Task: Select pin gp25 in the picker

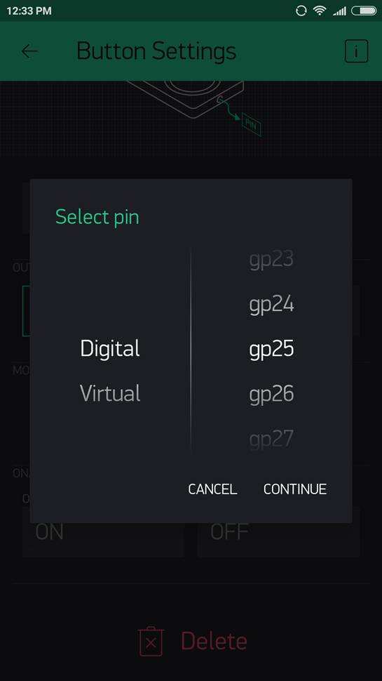Action: point(271,349)
